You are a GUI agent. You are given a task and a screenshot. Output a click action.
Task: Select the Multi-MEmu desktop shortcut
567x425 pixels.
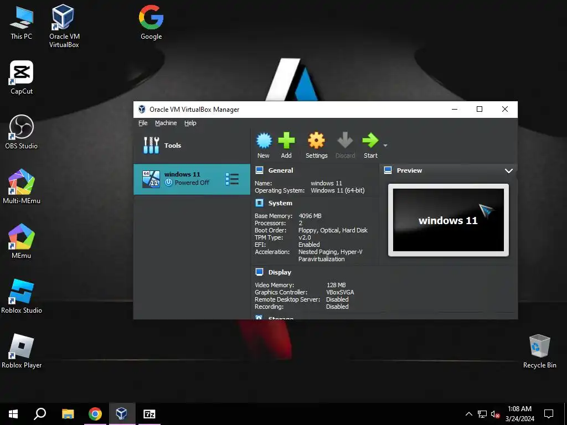[x=22, y=186]
